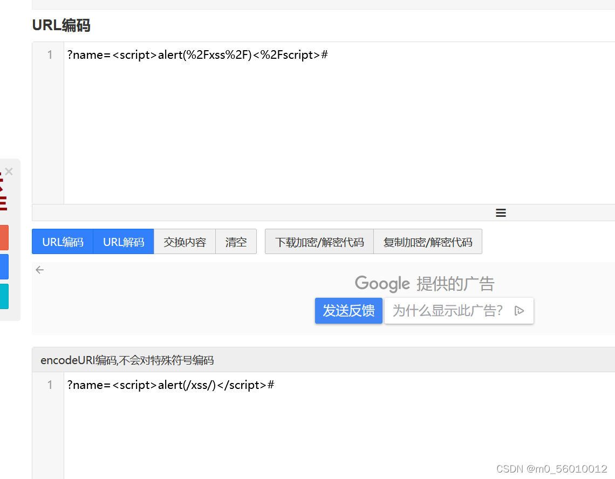Click 复制加密/解密代码 button
Image resolution: width=615 pixels, height=479 pixels.
[x=428, y=242]
